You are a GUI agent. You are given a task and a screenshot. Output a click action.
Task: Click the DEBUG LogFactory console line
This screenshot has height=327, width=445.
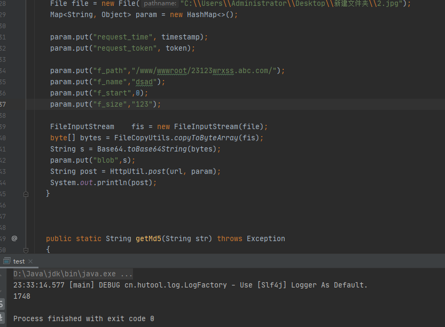pyautogui.click(x=190, y=285)
